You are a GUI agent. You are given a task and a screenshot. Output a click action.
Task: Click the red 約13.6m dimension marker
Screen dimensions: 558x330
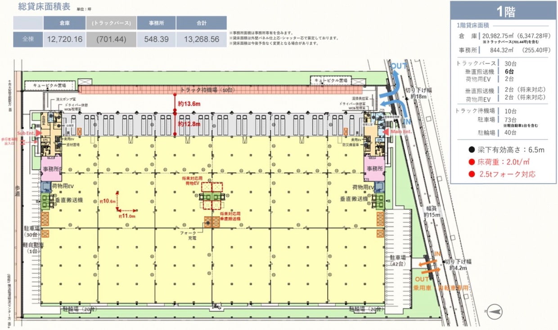[175, 103]
